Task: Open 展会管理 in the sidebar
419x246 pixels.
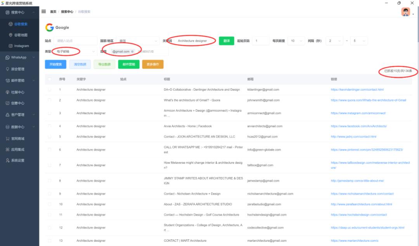Action: coord(17,69)
